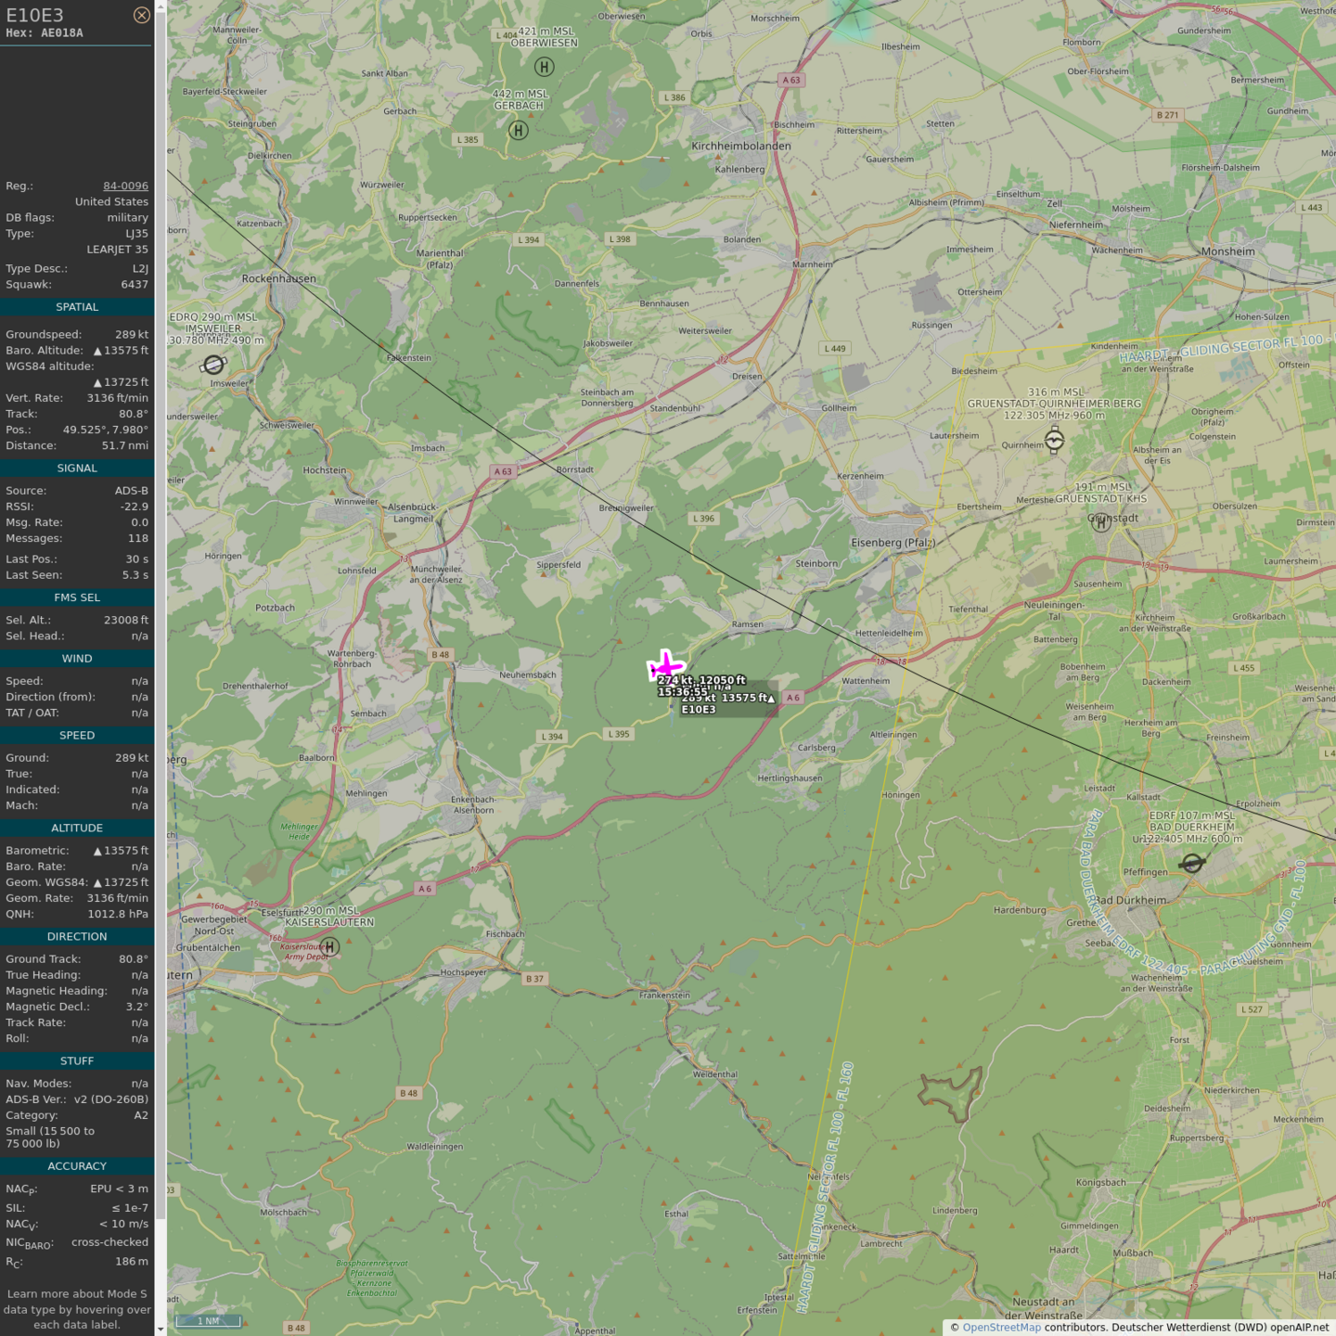Open the OpenStreetMap attribution link
Viewport: 1336px width, 1336px height.
(x=1001, y=1328)
